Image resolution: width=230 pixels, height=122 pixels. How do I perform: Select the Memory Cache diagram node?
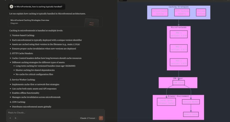point(191,114)
